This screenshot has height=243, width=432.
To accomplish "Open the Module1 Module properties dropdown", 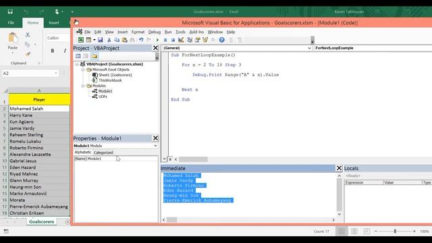I will point(155,146).
